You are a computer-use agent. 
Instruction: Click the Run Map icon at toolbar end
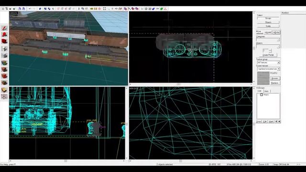[x=165, y=9]
